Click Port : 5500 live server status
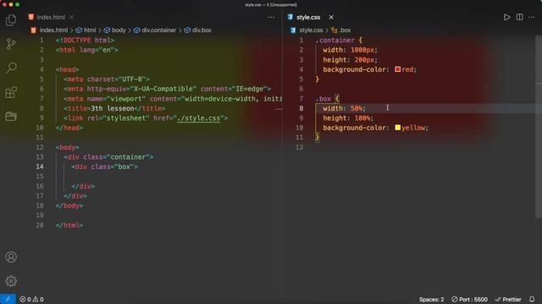This screenshot has height=304, width=542. pyautogui.click(x=469, y=299)
